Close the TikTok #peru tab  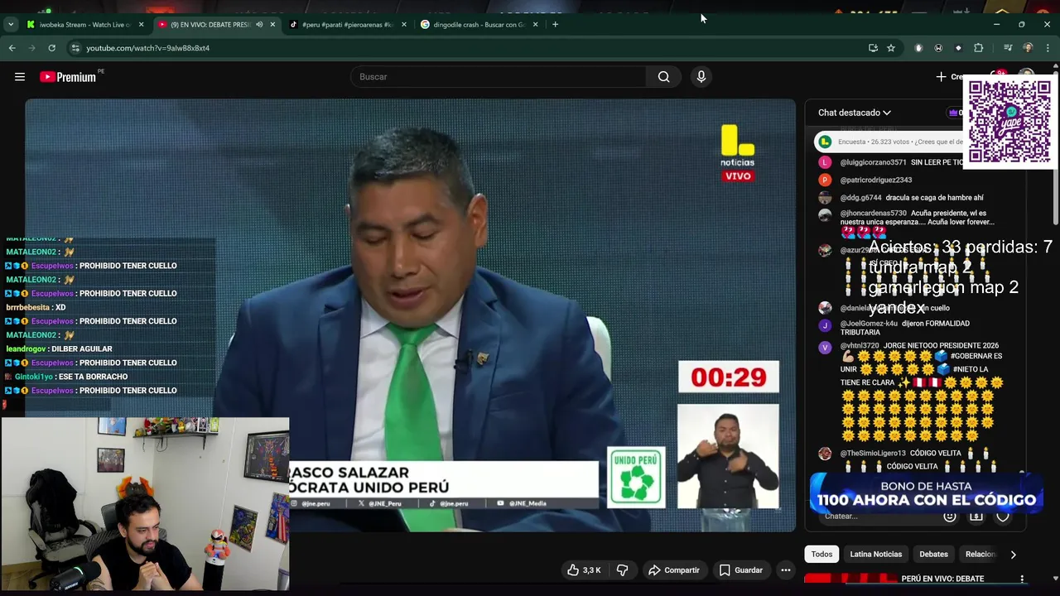(404, 25)
